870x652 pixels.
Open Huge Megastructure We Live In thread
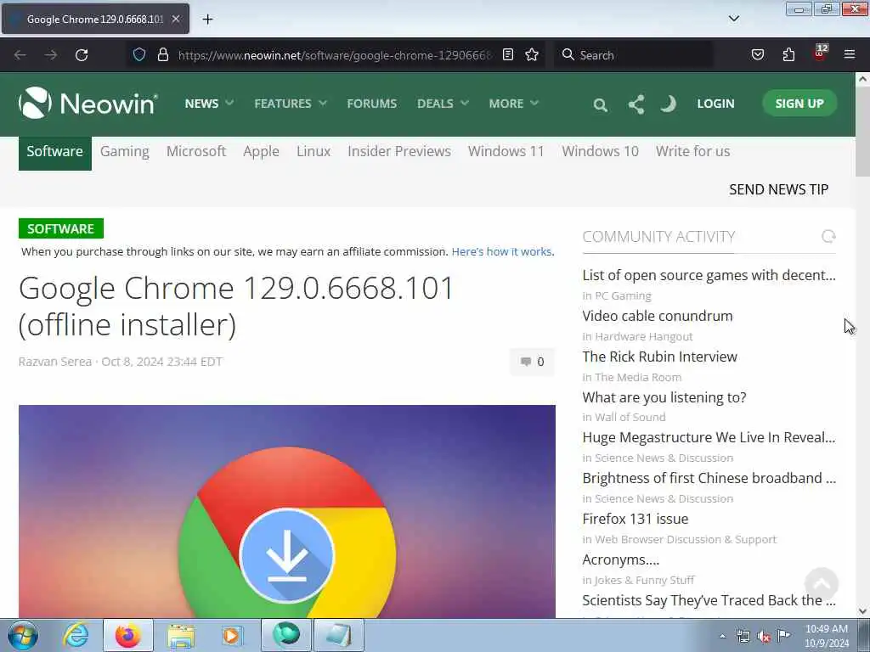point(709,437)
